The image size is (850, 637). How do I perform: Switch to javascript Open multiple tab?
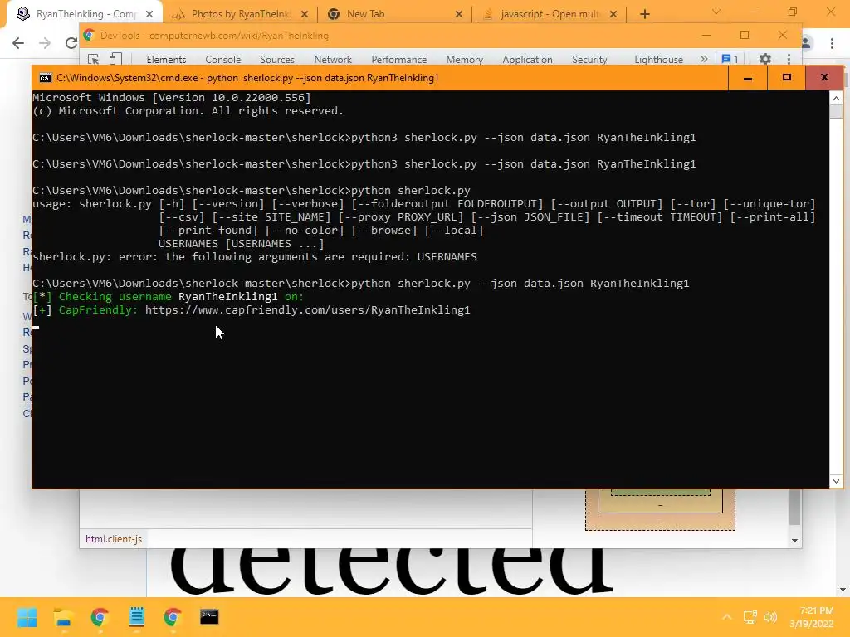click(x=550, y=14)
